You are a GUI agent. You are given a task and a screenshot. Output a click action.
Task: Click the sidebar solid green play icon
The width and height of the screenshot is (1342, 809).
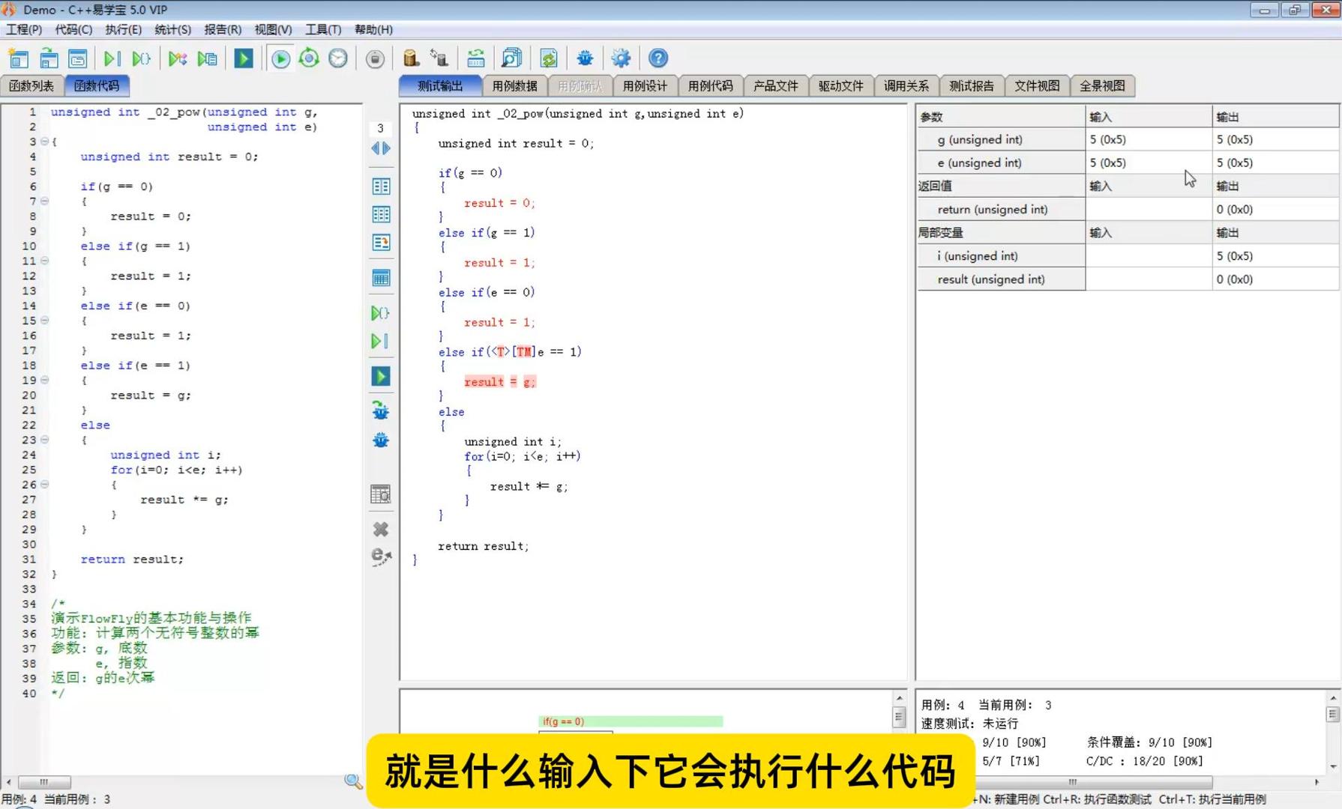[381, 376]
